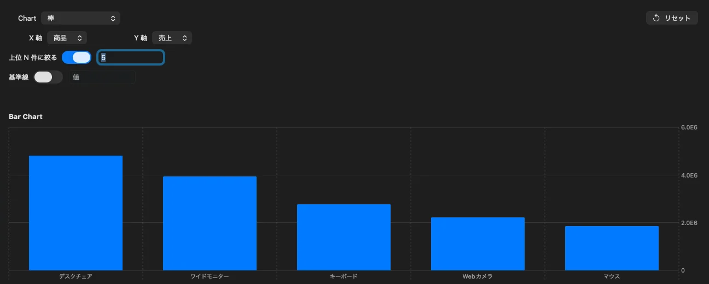Click the 6.0E6 axis label
Screen dimensions: 709x284
pos(689,127)
